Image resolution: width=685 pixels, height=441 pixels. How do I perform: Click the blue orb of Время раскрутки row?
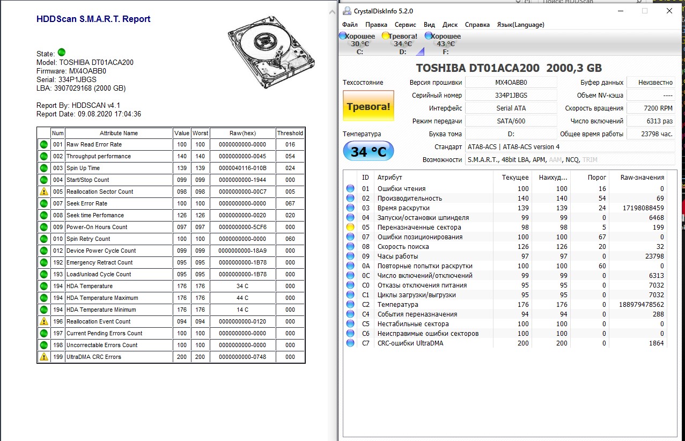tap(350, 208)
